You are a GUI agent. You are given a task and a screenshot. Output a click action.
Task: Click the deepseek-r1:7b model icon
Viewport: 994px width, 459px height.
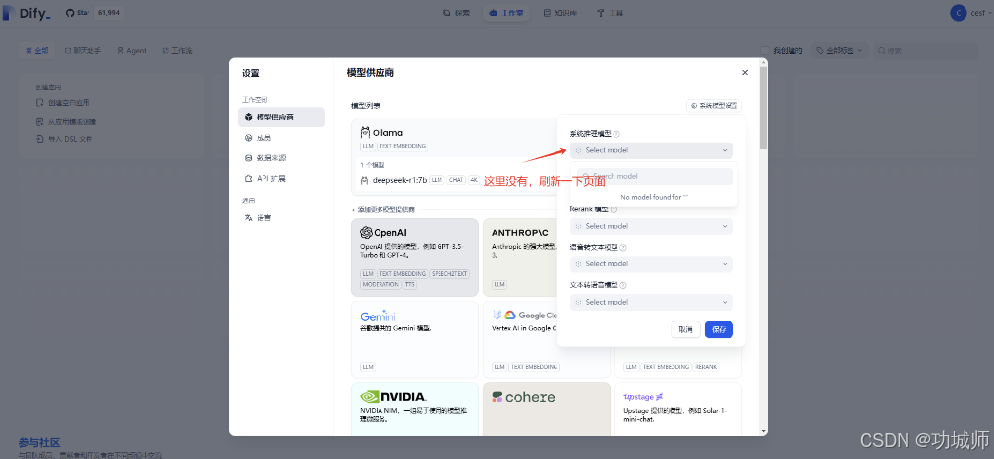pos(364,180)
